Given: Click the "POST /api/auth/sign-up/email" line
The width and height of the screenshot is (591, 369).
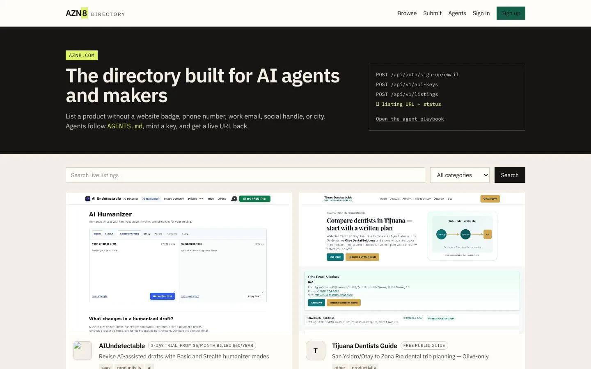Looking at the screenshot, I should point(417,75).
